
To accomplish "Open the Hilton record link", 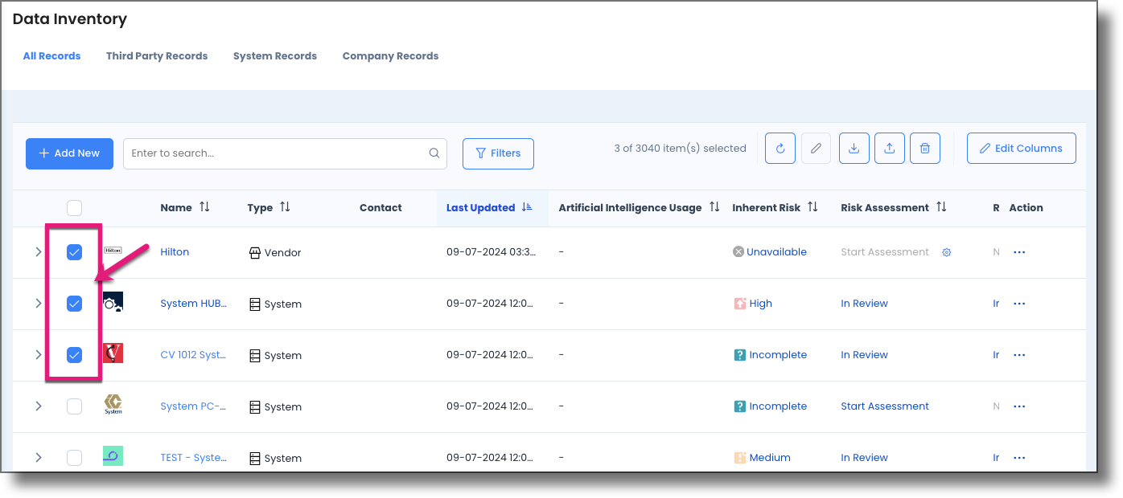I will [175, 252].
